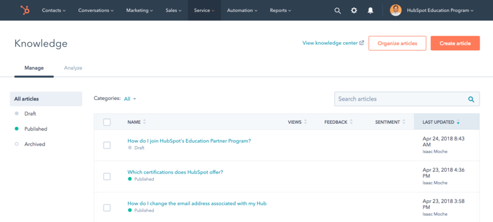The height and width of the screenshot is (222, 493).
Task: Click the Create article button
Action: [455, 43]
